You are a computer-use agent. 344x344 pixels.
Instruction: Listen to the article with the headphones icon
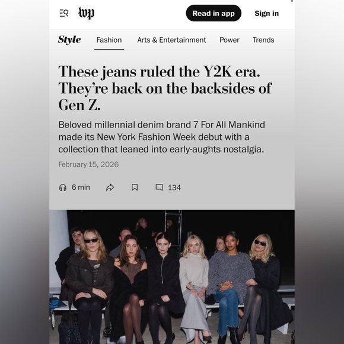click(x=63, y=187)
